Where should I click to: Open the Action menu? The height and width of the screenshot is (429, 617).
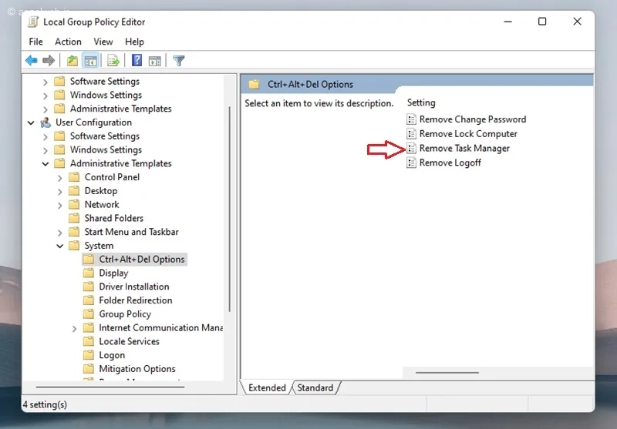[68, 42]
